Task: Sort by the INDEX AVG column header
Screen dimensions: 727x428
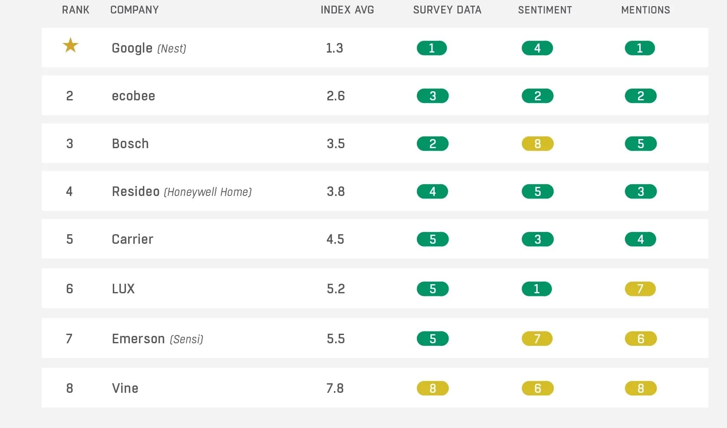Action: [347, 10]
